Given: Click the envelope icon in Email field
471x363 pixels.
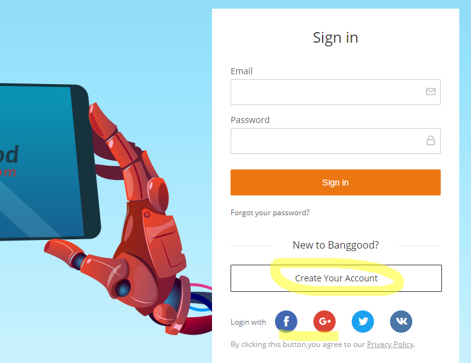Looking at the screenshot, I should 431,92.
